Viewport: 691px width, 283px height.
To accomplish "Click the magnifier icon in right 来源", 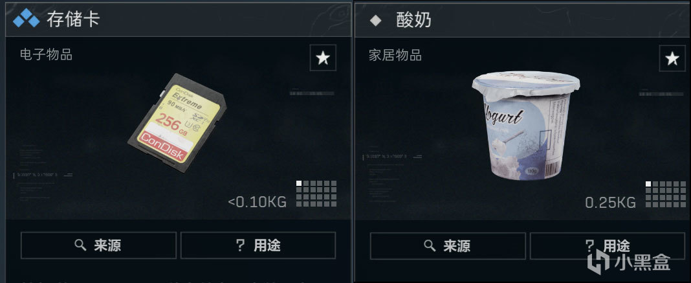I will coord(429,245).
